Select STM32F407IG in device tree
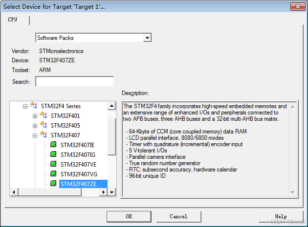 78,155
